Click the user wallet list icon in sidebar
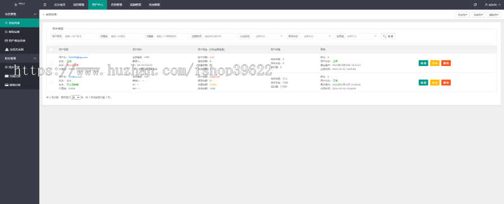This screenshot has width=504, height=204. [x=6, y=41]
